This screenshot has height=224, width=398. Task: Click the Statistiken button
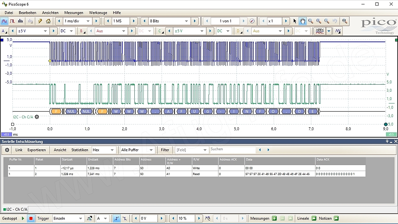(80, 150)
